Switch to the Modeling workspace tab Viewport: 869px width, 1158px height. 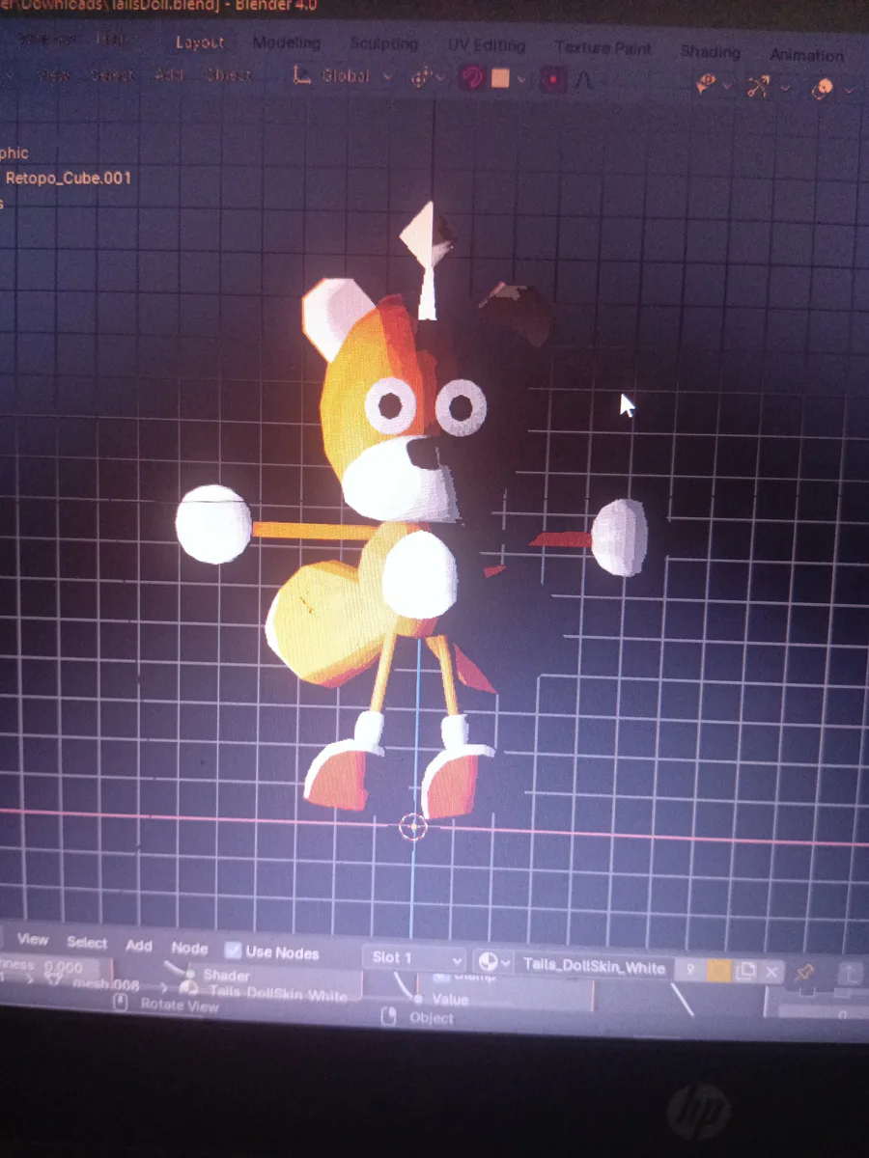(286, 43)
